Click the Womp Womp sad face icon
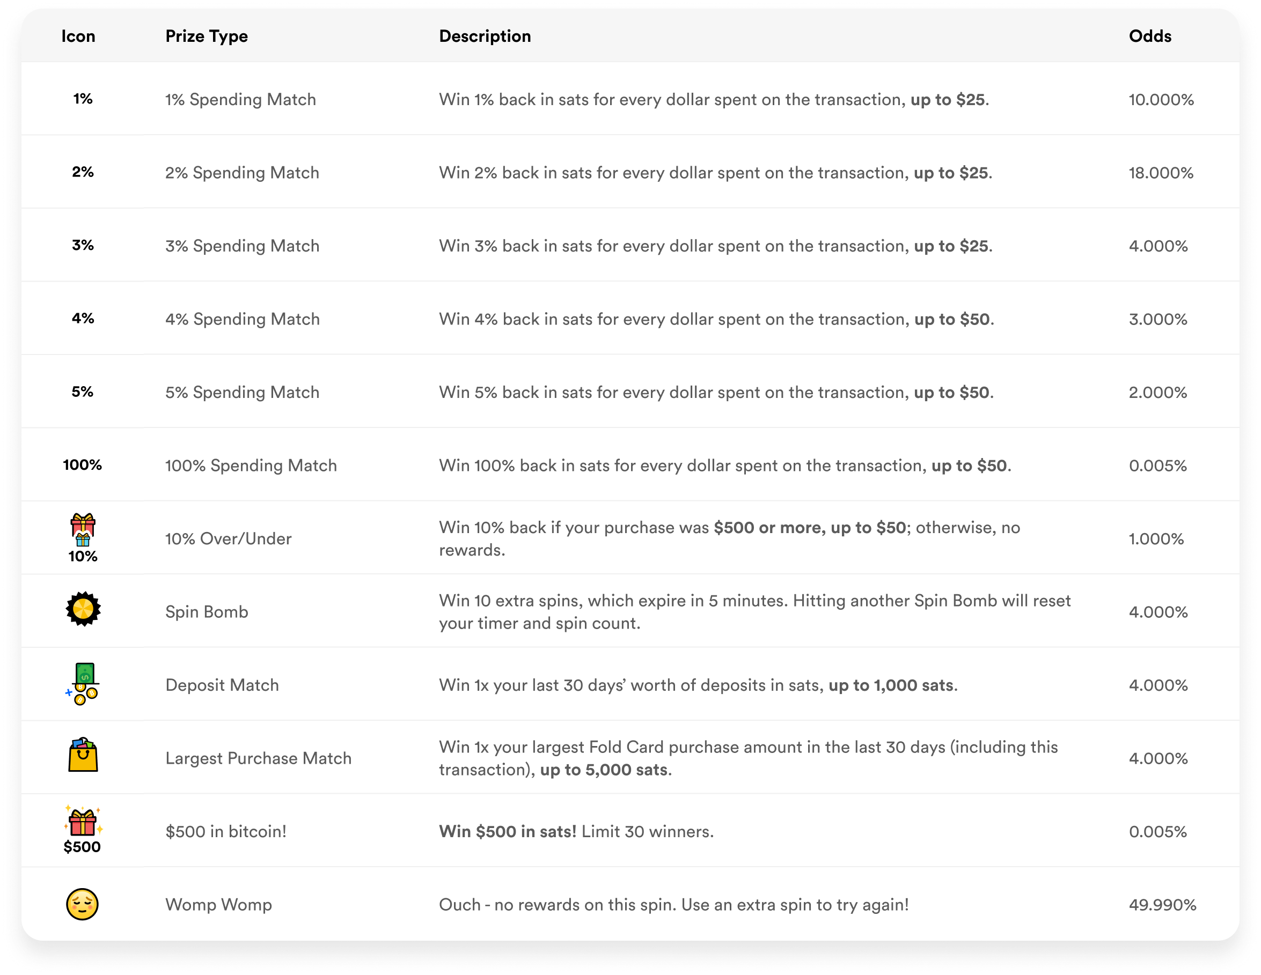Image resolution: width=1261 pixels, height=975 pixels. (83, 904)
